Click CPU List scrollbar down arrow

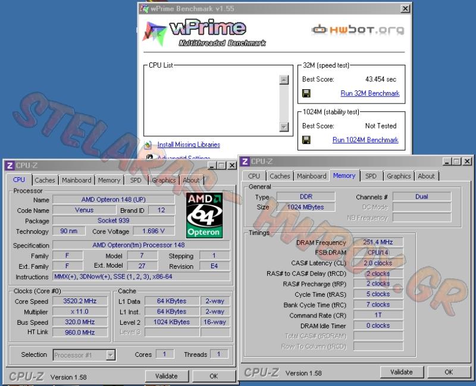click(x=284, y=127)
